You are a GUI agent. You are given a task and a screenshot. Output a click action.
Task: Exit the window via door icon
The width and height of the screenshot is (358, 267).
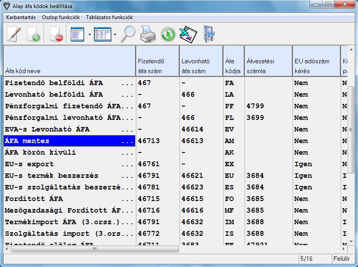(x=208, y=34)
